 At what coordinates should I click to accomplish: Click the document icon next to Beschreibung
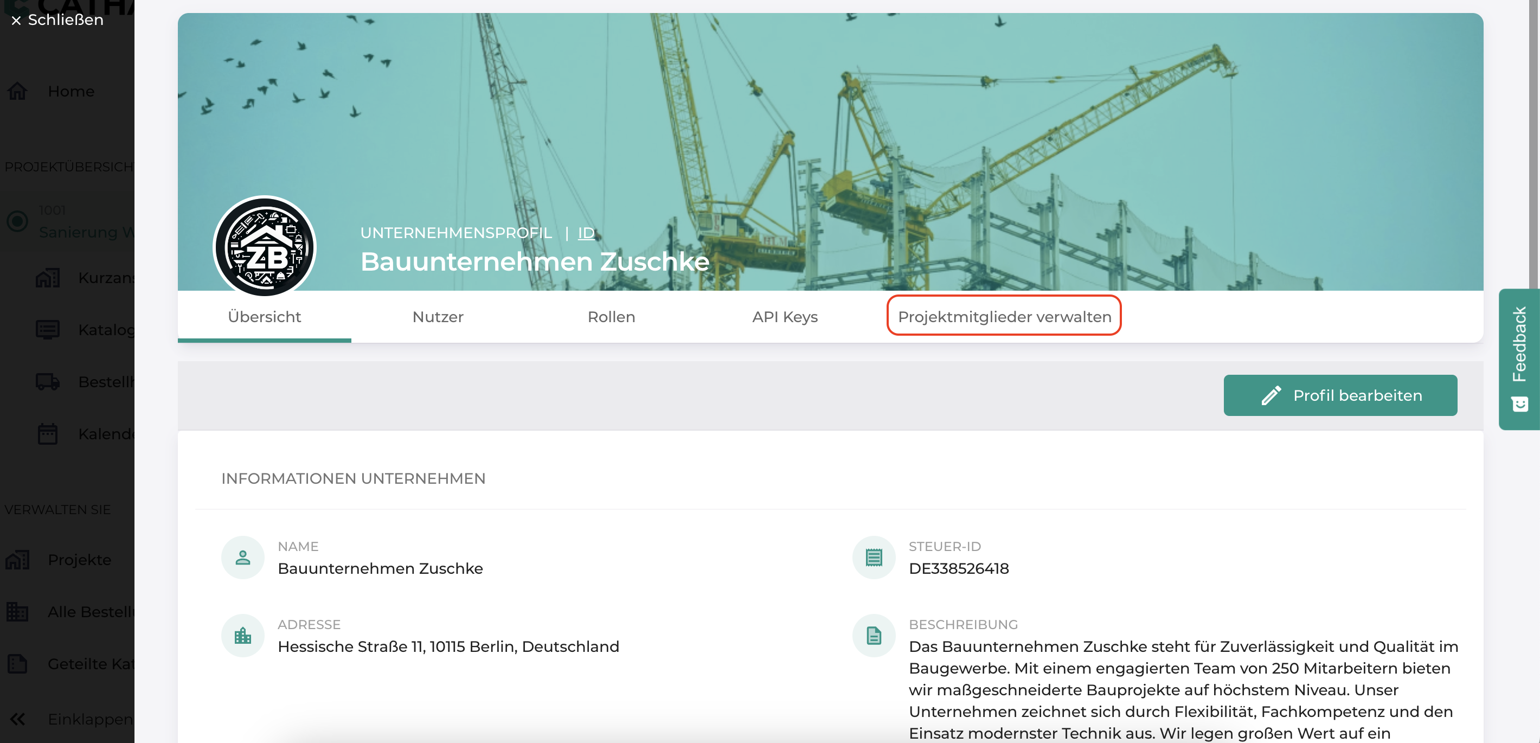(x=874, y=636)
